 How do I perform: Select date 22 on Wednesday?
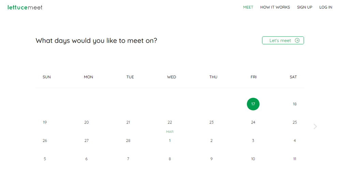click(x=170, y=122)
